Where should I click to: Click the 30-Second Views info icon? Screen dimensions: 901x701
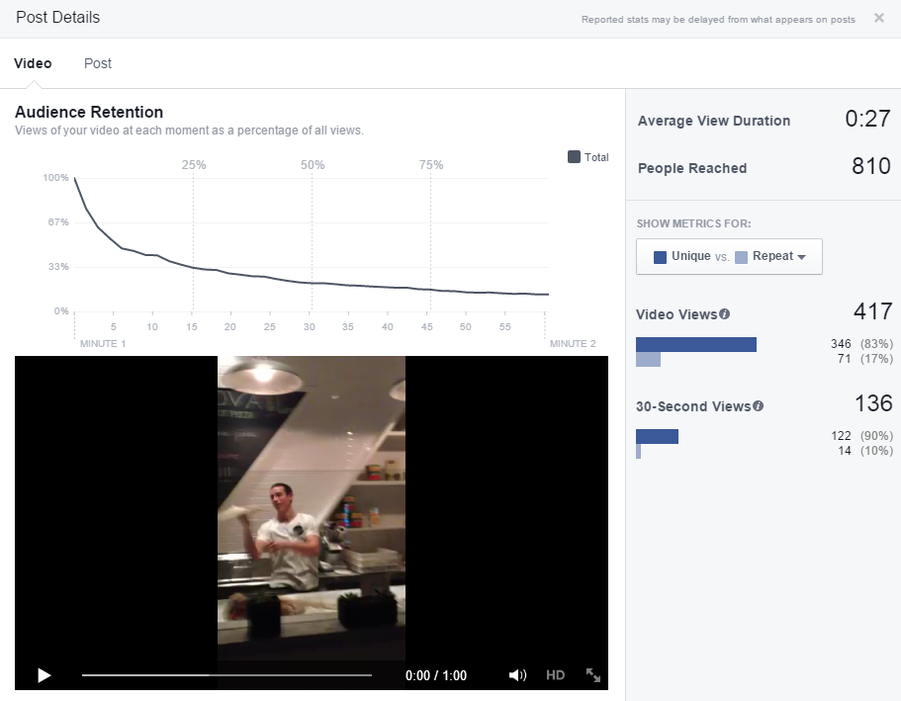(759, 406)
